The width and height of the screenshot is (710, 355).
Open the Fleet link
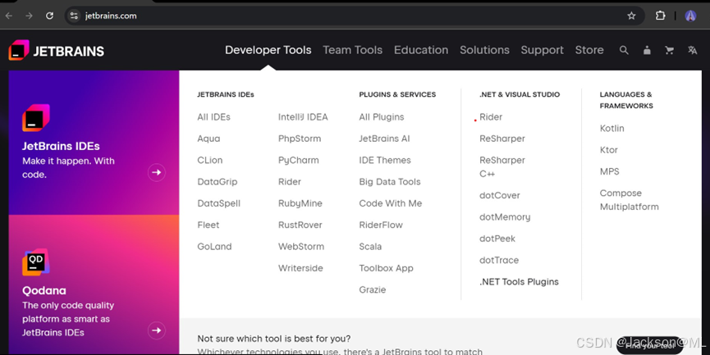click(x=208, y=225)
